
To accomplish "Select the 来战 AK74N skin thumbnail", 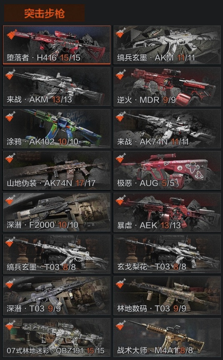I will pyautogui.click(x=167, y=129).
